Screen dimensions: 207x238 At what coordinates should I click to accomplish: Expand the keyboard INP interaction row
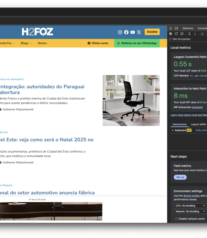[x=173, y=130]
